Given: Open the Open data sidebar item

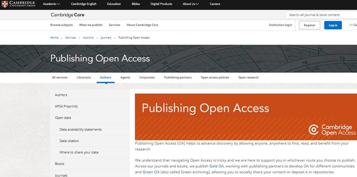Looking at the screenshot, I should coord(90,118).
